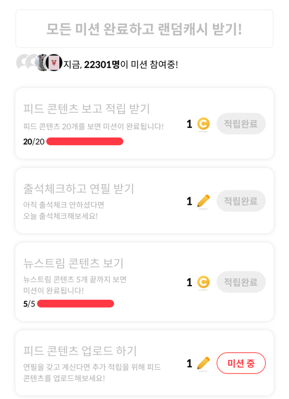
Task: Tap the 22301명 participant count text
Action: point(102,65)
